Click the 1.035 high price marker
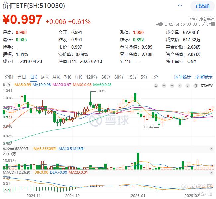Viewport: 216px width, 199px height. (x=100, y=91)
